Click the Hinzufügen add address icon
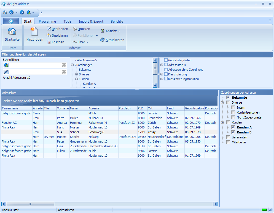Screen dimensions: 274x213 point(34,31)
